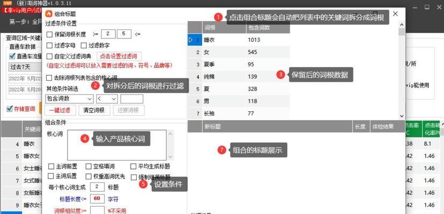Click count cell 545
Image resolution: width=444 pixels, height=214 pixels.
268,52
